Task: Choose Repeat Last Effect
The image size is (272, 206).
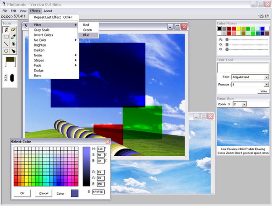Action: tap(54, 17)
